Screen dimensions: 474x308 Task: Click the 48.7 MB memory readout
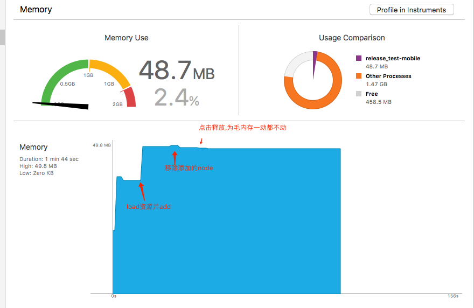tap(177, 70)
